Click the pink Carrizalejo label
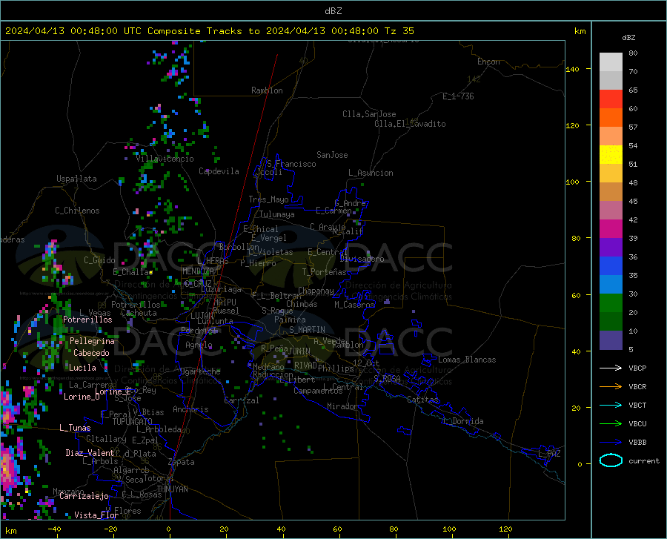The height and width of the screenshot is (539, 667). [84, 496]
